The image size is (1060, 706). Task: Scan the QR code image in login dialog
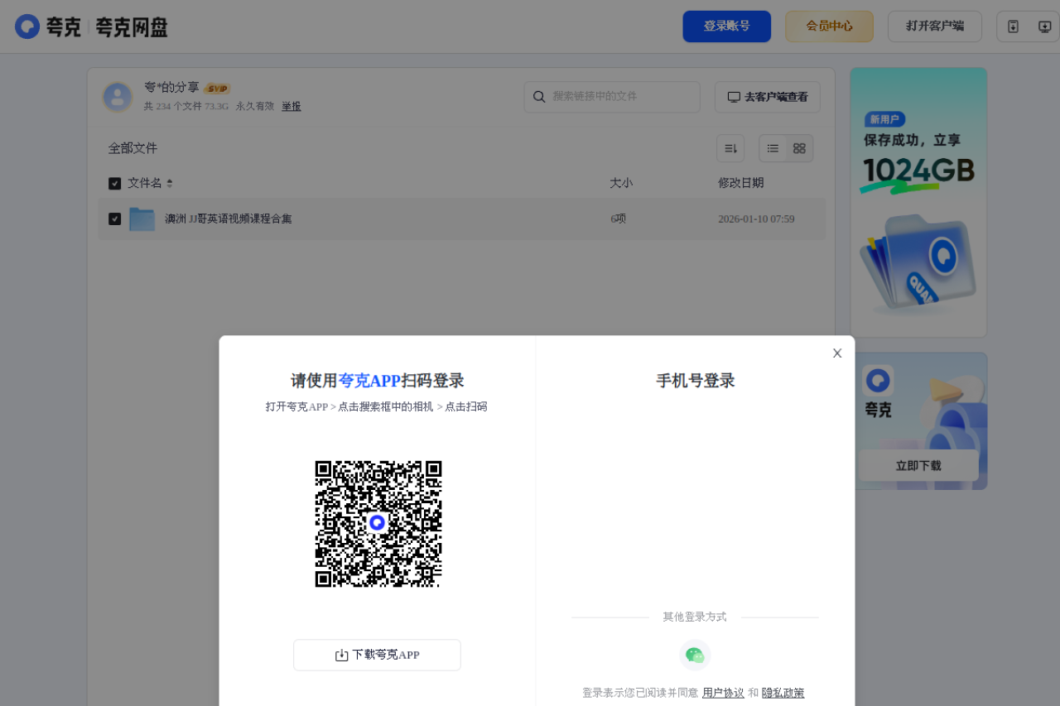[x=378, y=523]
